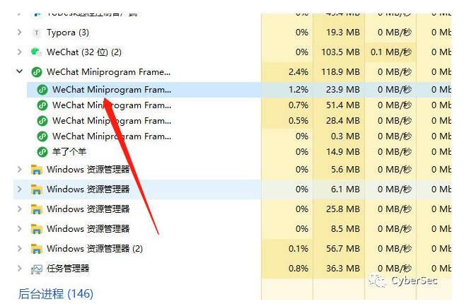Viewport: 464px width, 304px height.
Task: Expand the 5.6 MB Windows 资源管理器 row
Action: point(20,170)
